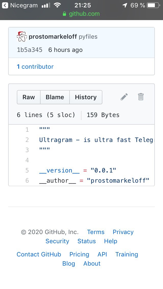
Task: Open the Raw file view
Action: coord(29,97)
